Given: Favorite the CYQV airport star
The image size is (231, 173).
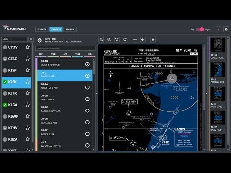Looking at the screenshot, I should [27, 47].
